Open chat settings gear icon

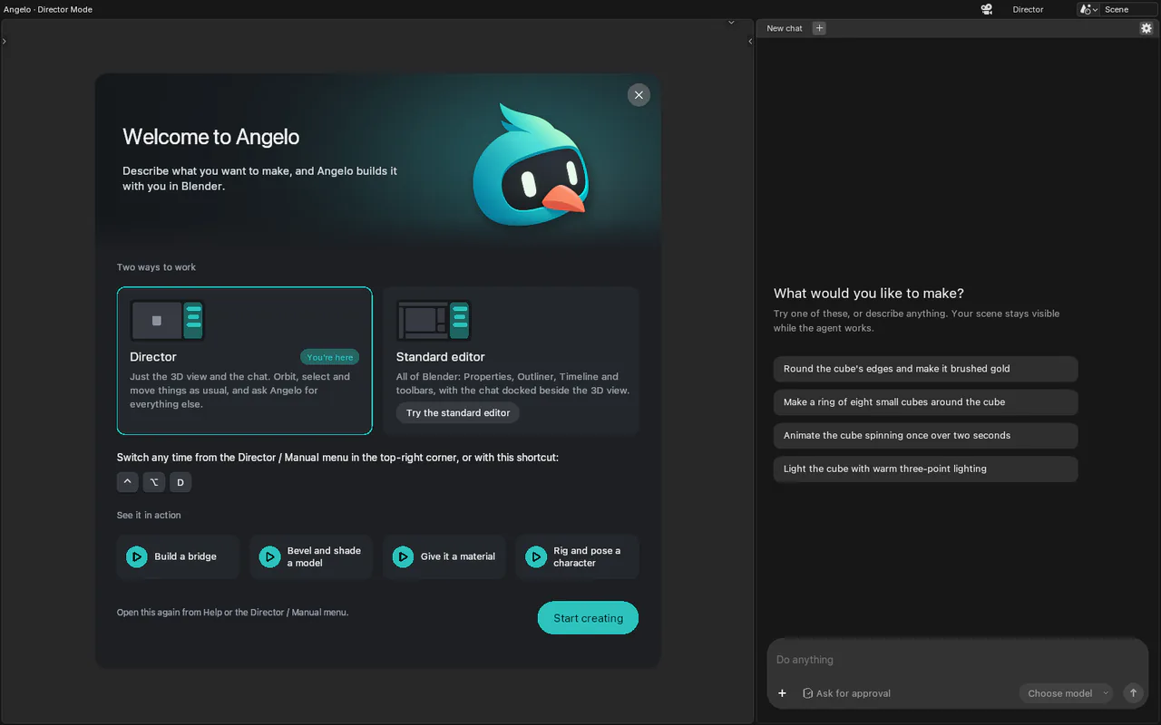(x=1146, y=28)
